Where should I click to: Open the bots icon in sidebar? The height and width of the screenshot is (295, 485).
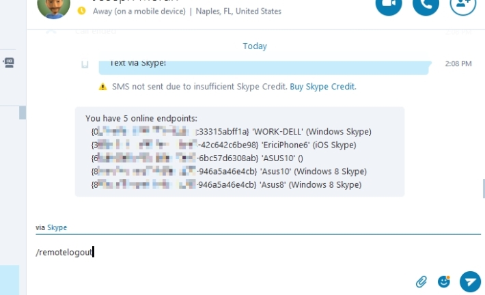[x=9, y=62]
